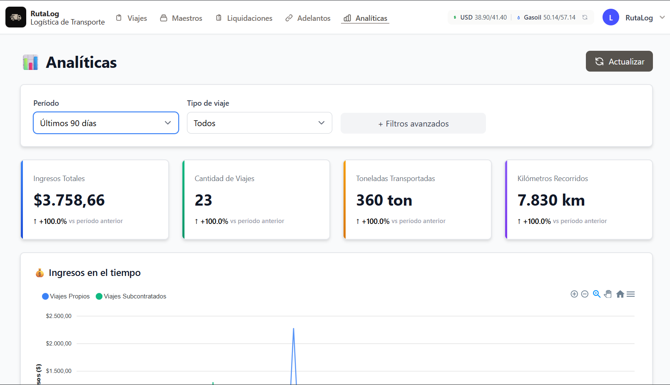
Task: Select the Analíticas tab
Action: tap(365, 18)
